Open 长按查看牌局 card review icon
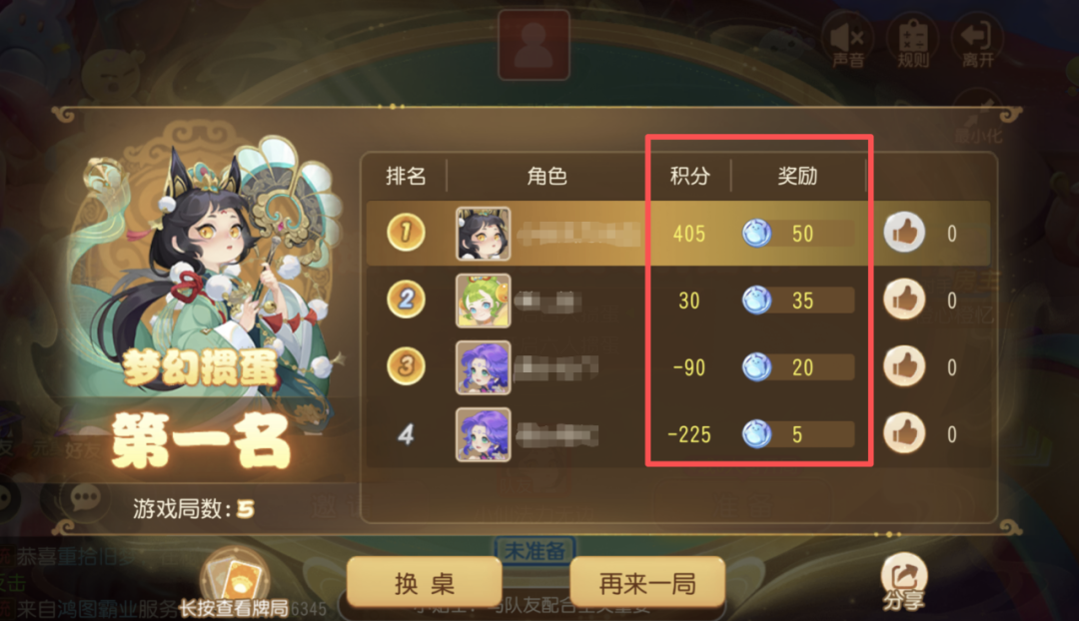Viewport: 1079px width, 621px height. click(235, 584)
